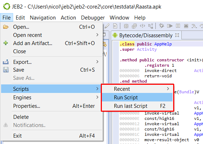The height and width of the screenshot is (144, 203).
Task: Click the angle-bracket cross-reference toolbar icon
Action: (x=142, y=26)
